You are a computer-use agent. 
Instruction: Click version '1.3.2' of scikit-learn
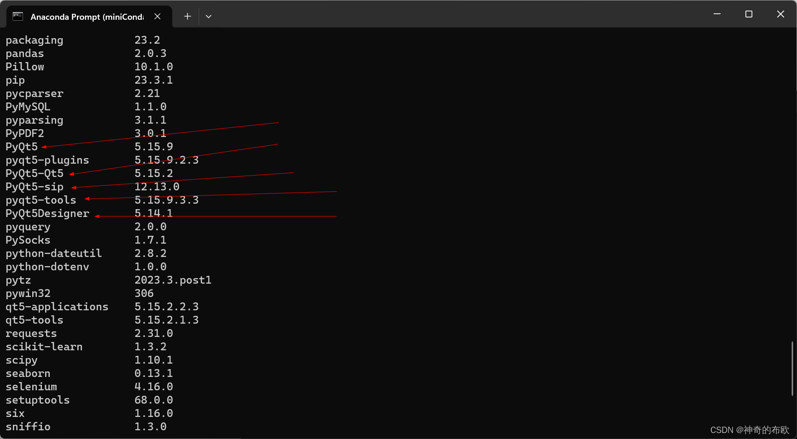tap(151, 347)
